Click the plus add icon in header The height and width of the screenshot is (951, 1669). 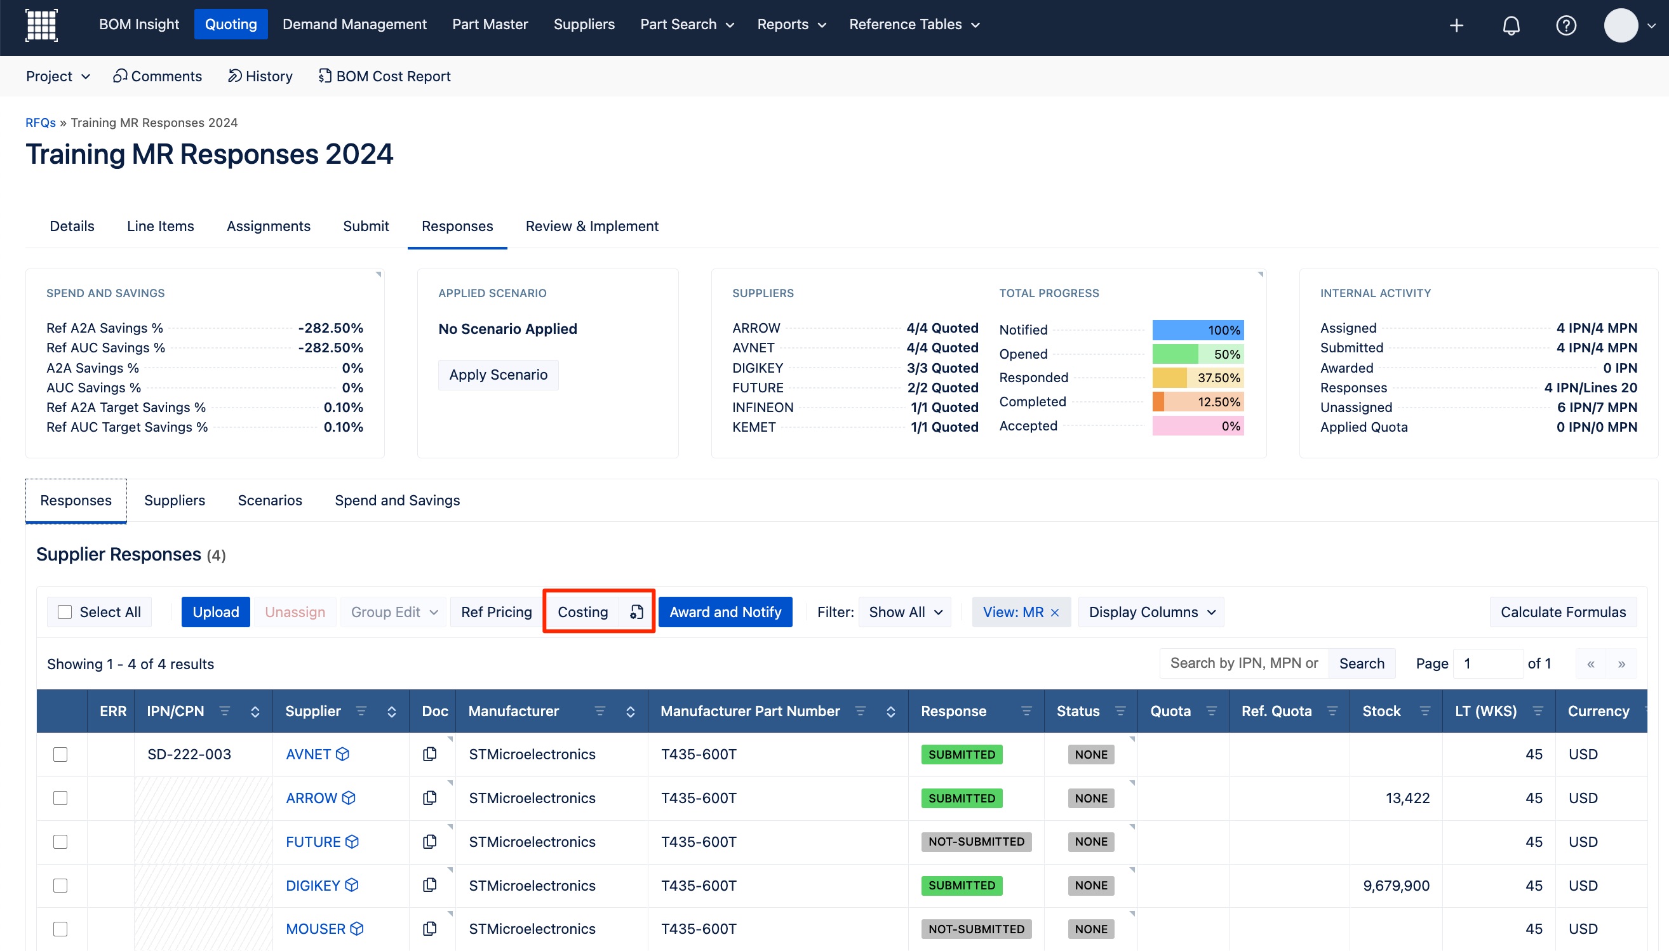1456,25
